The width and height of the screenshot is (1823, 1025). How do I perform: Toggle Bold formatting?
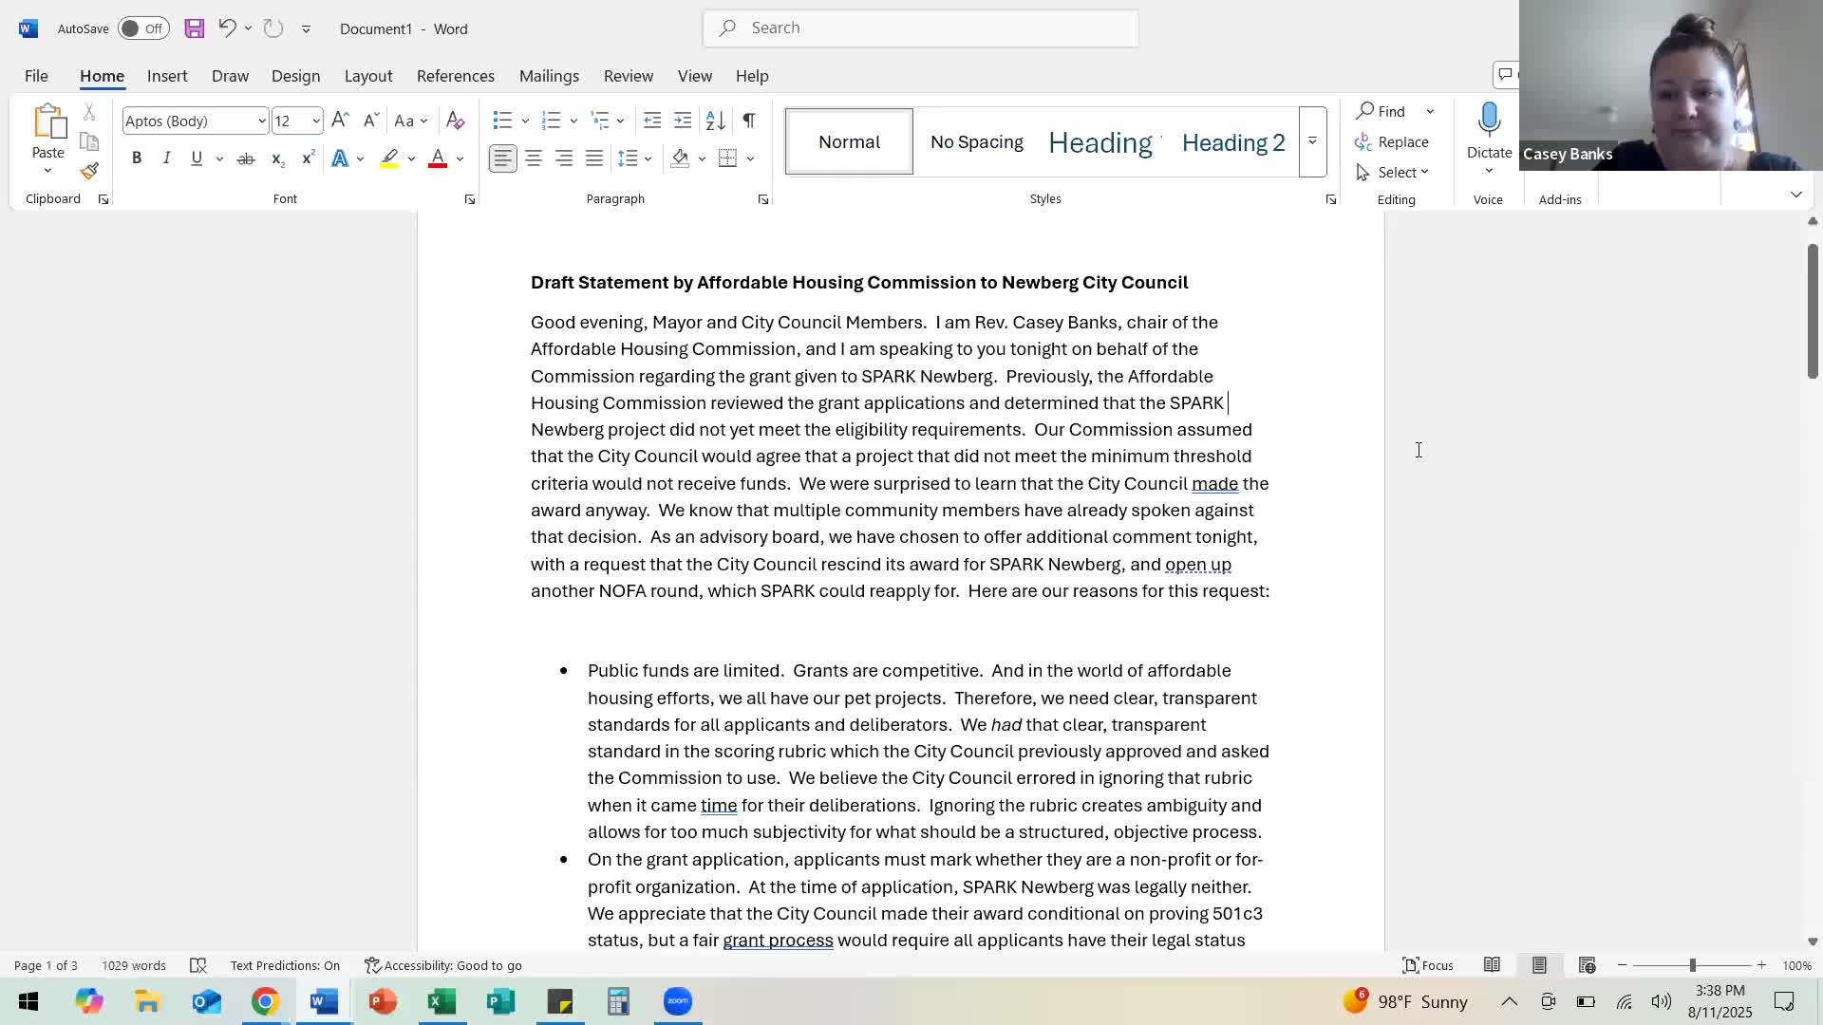(137, 158)
